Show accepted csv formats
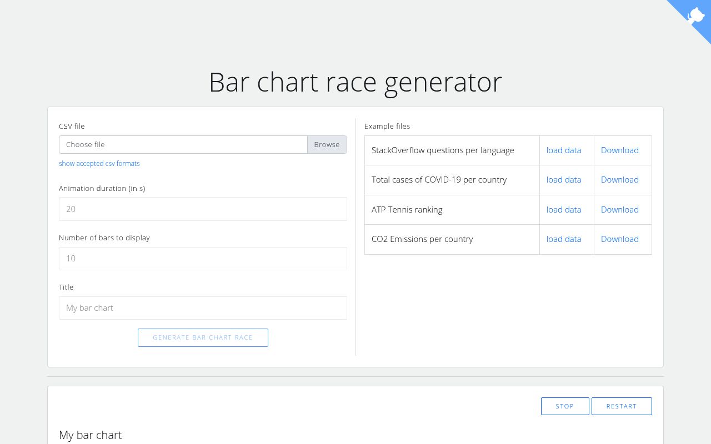The height and width of the screenshot is (444, 711). click(x=99, y=163)
